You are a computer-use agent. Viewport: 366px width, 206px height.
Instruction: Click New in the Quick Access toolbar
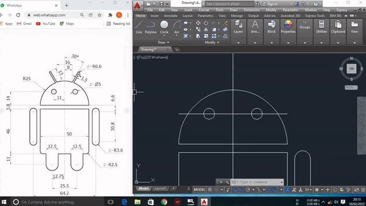148,4
